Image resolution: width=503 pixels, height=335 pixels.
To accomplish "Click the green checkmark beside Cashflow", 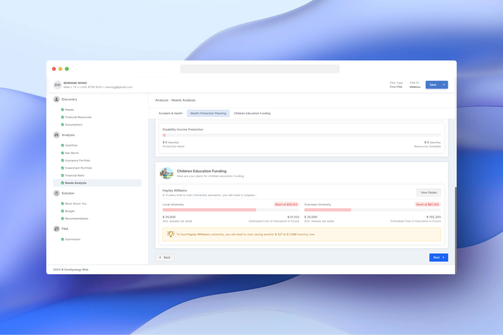I will point(63,145).
